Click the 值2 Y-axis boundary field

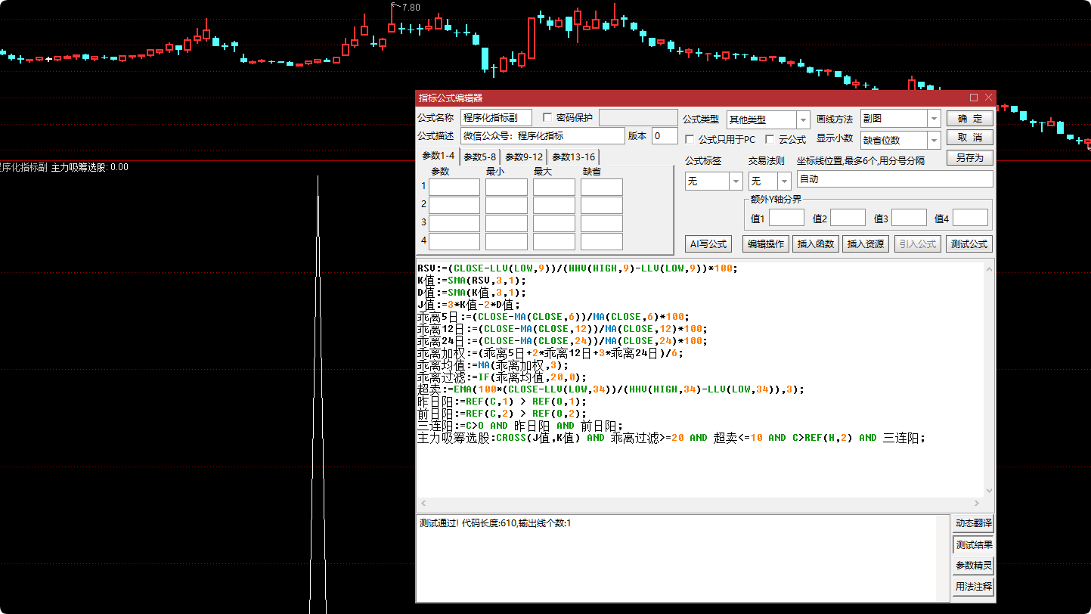(848, 218)
